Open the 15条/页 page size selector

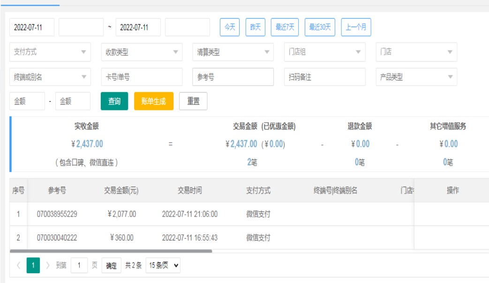click(163, 266)
